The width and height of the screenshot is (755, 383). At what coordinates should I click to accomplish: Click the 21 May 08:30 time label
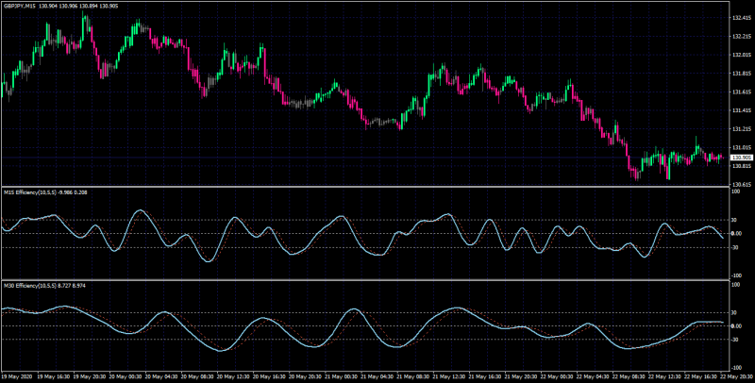coord(412,376)
